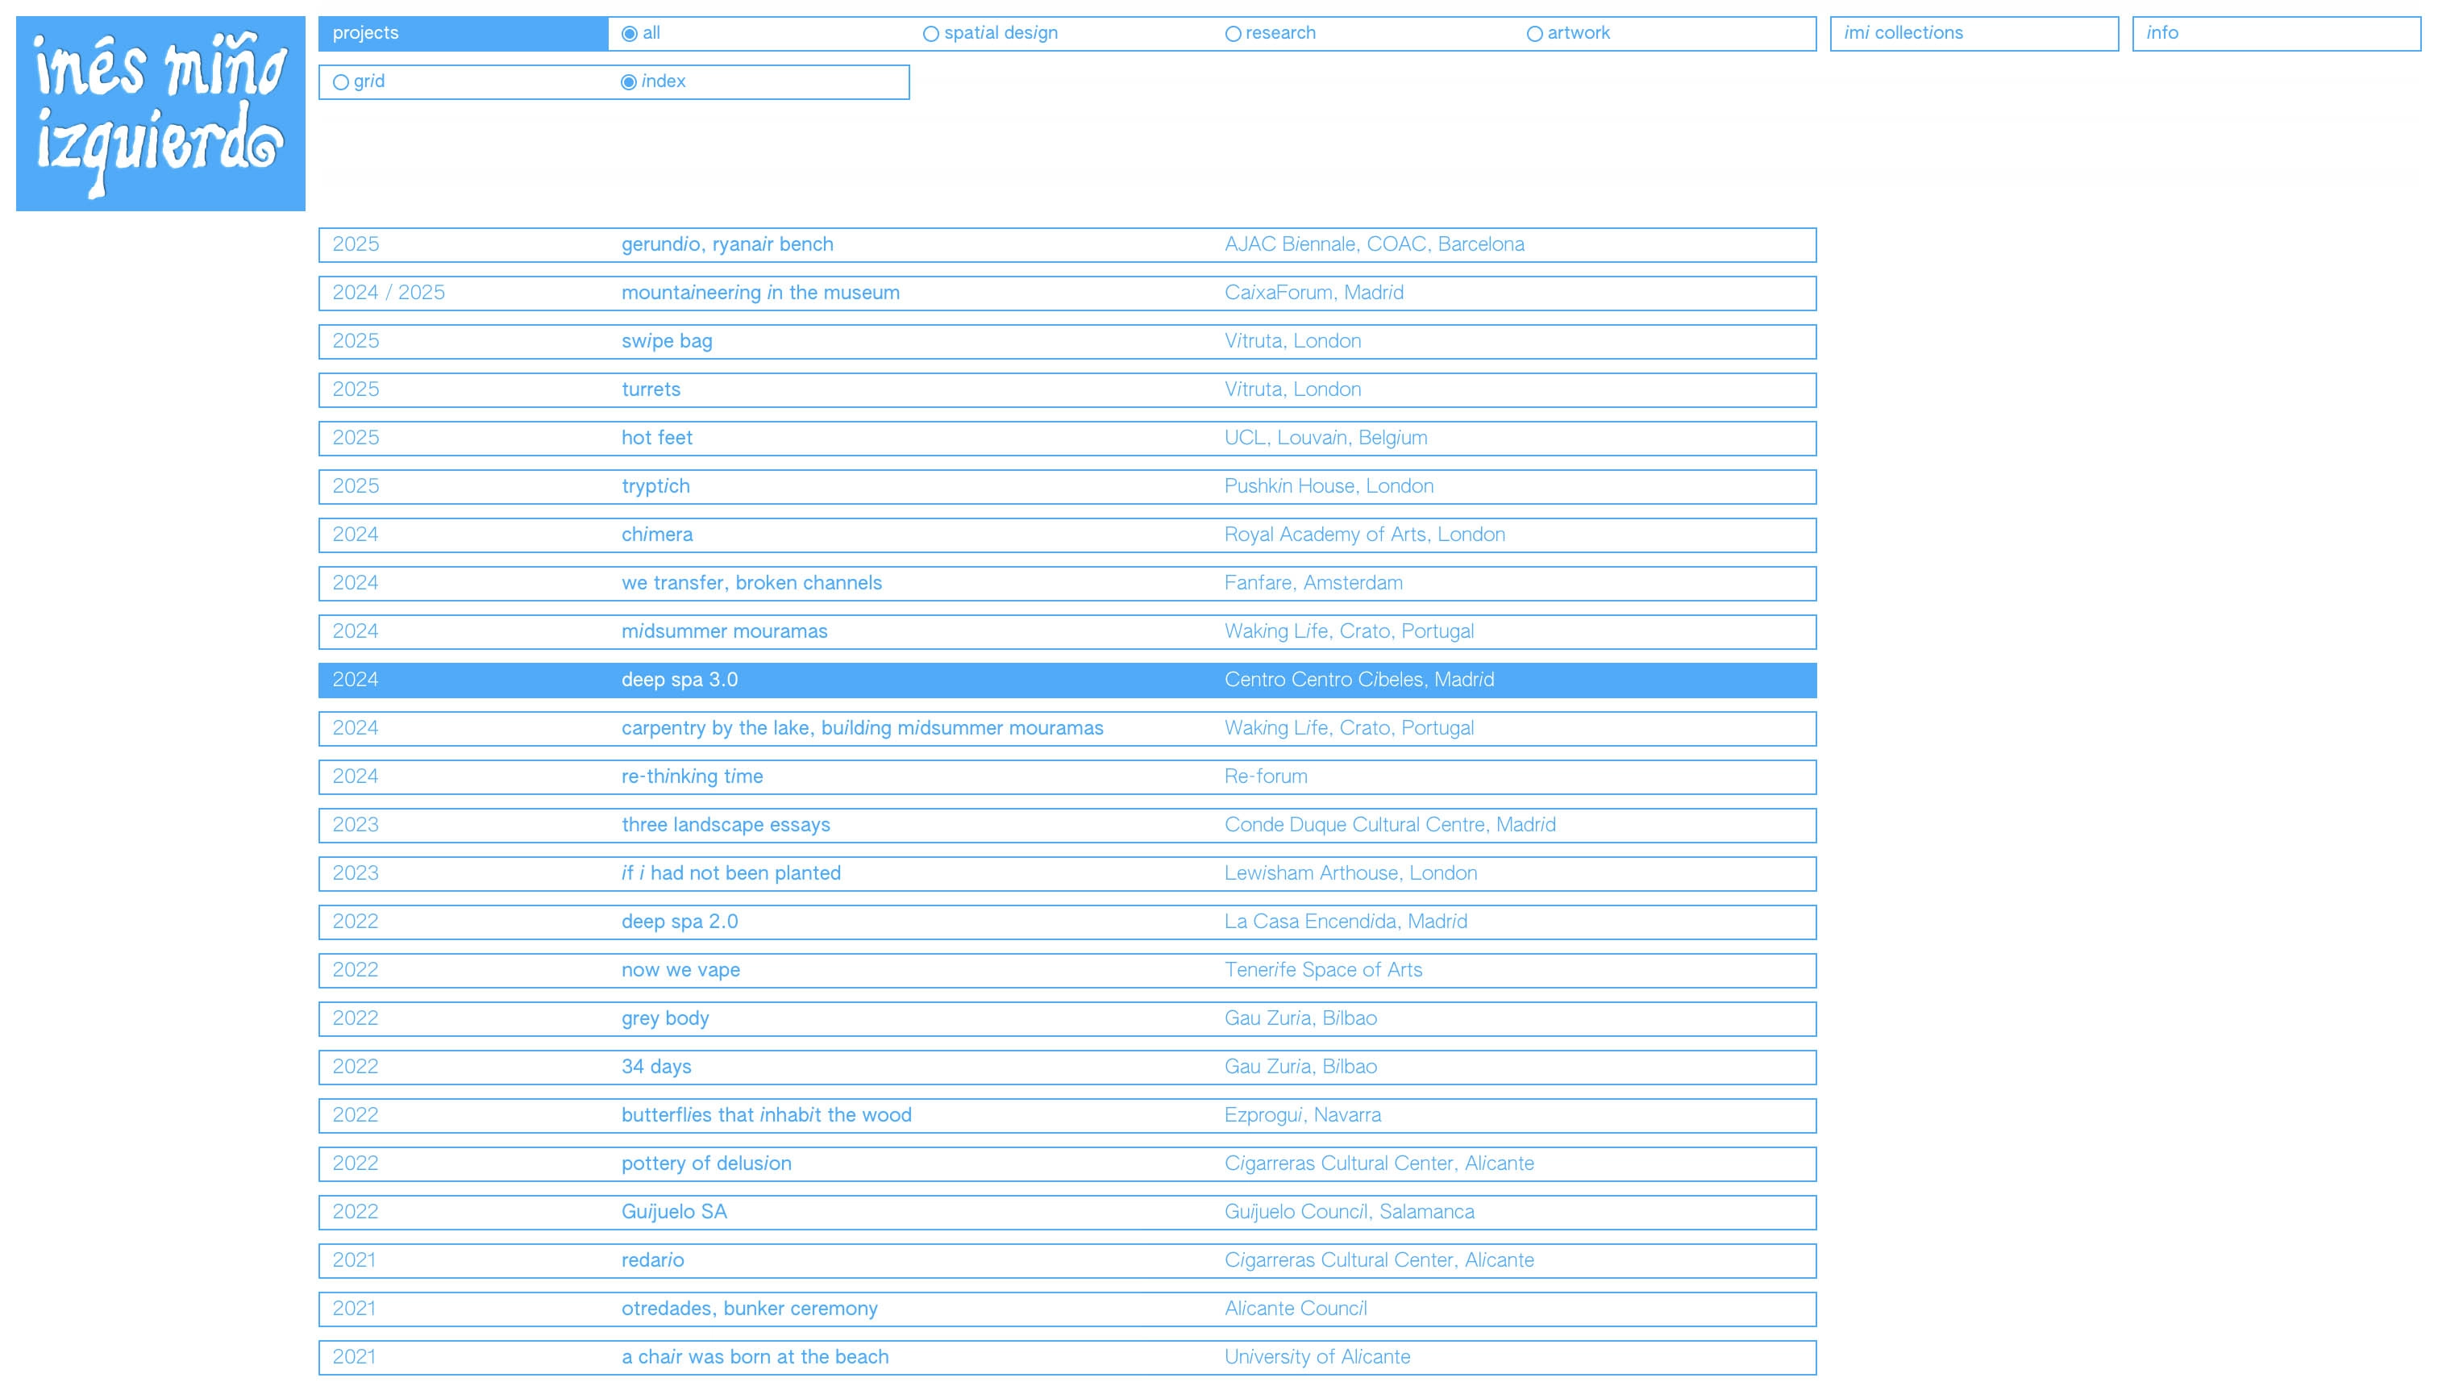Filter projects by 'research'

point(1233,34)
